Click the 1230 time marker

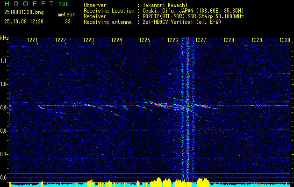pos(285,40)
